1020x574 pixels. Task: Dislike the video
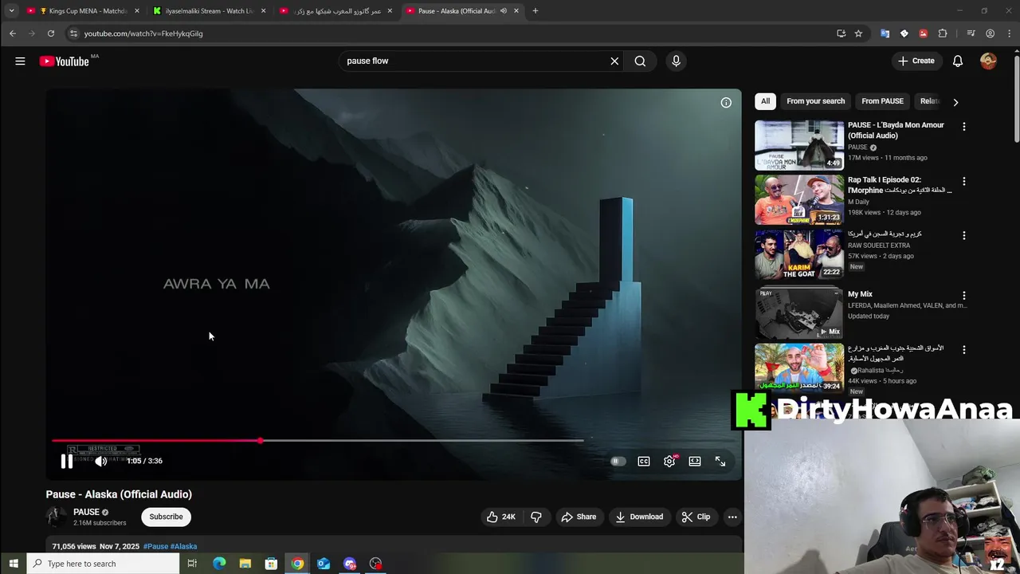pyautogui.click(x=536, y=517)
